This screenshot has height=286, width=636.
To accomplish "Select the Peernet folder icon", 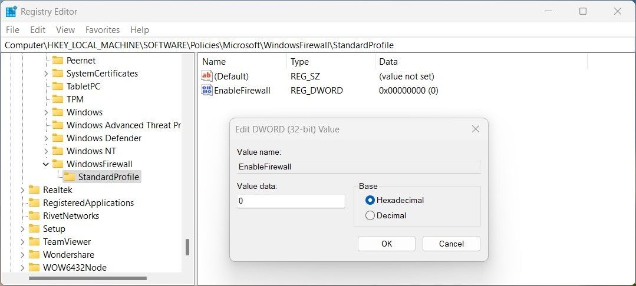I will (x=58, y=61).
